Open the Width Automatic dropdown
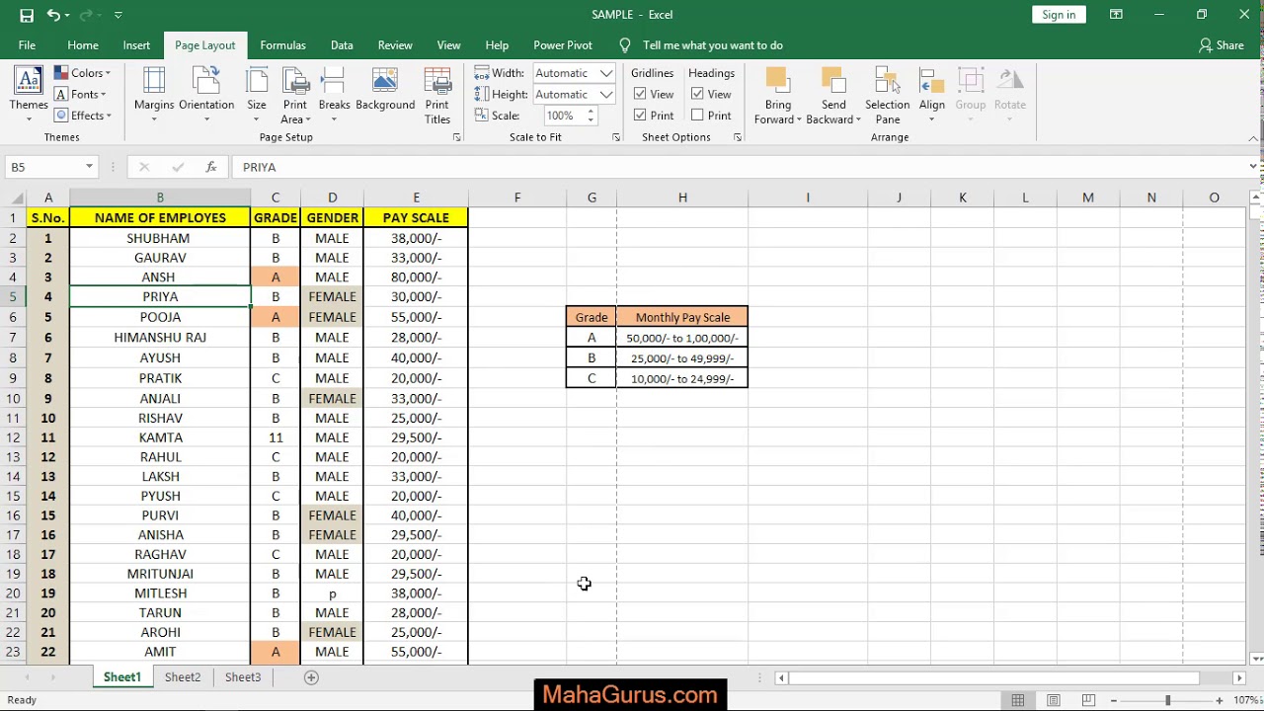 pyautogui.click(x=606, y=73)
